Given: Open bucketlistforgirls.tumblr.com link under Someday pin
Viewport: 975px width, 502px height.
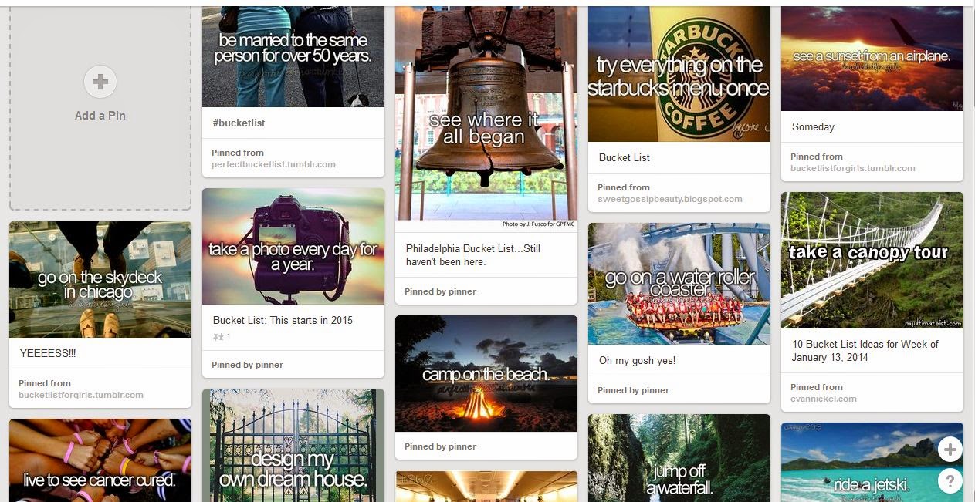Looking at the screenshot, I should [852, 168].
